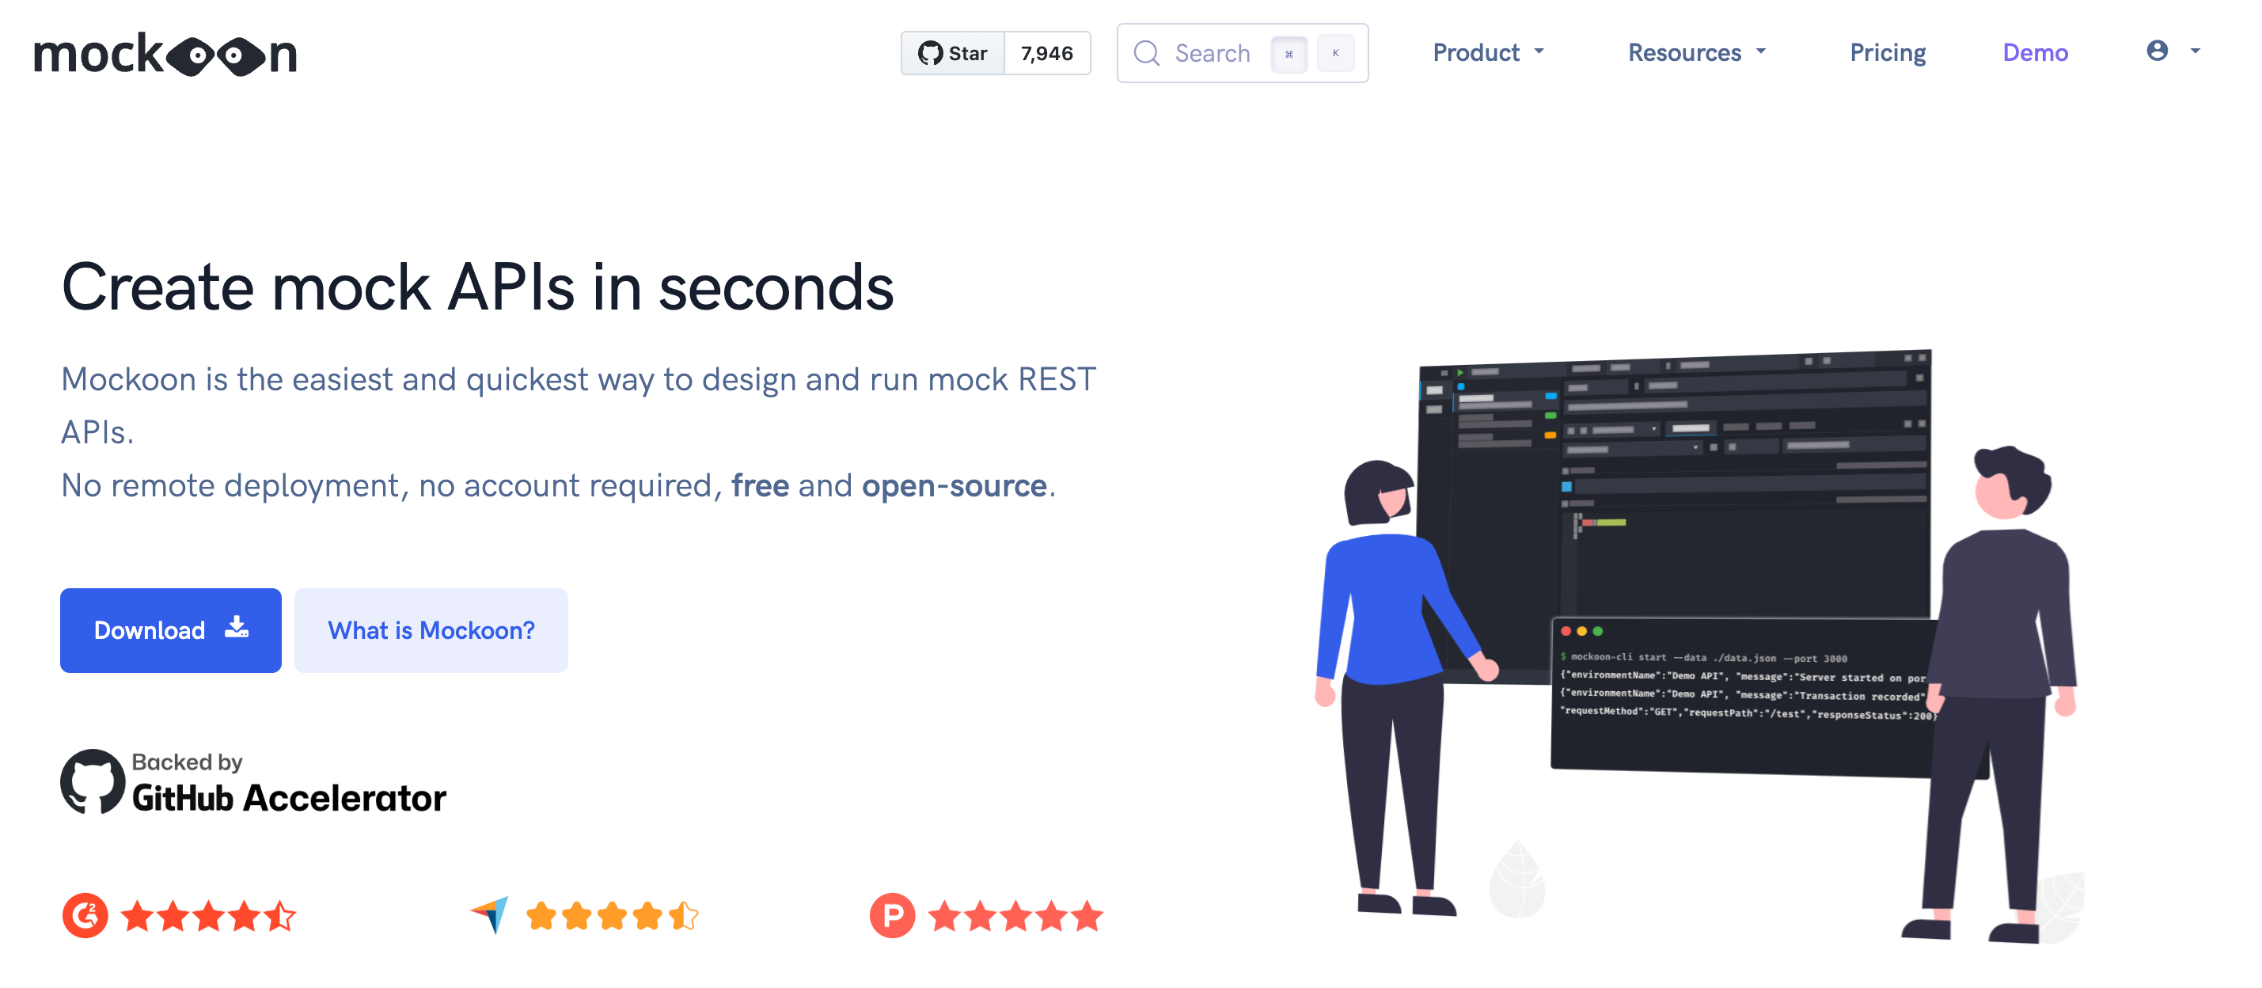The image size is (2262, 988).
Task: Click the download arrow icon in button
Action: [236, 628]
